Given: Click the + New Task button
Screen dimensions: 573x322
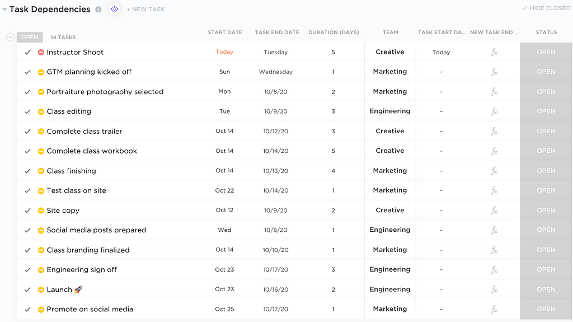Looking at the screenshot, I should pyautogui.click(x=145, y=10).
